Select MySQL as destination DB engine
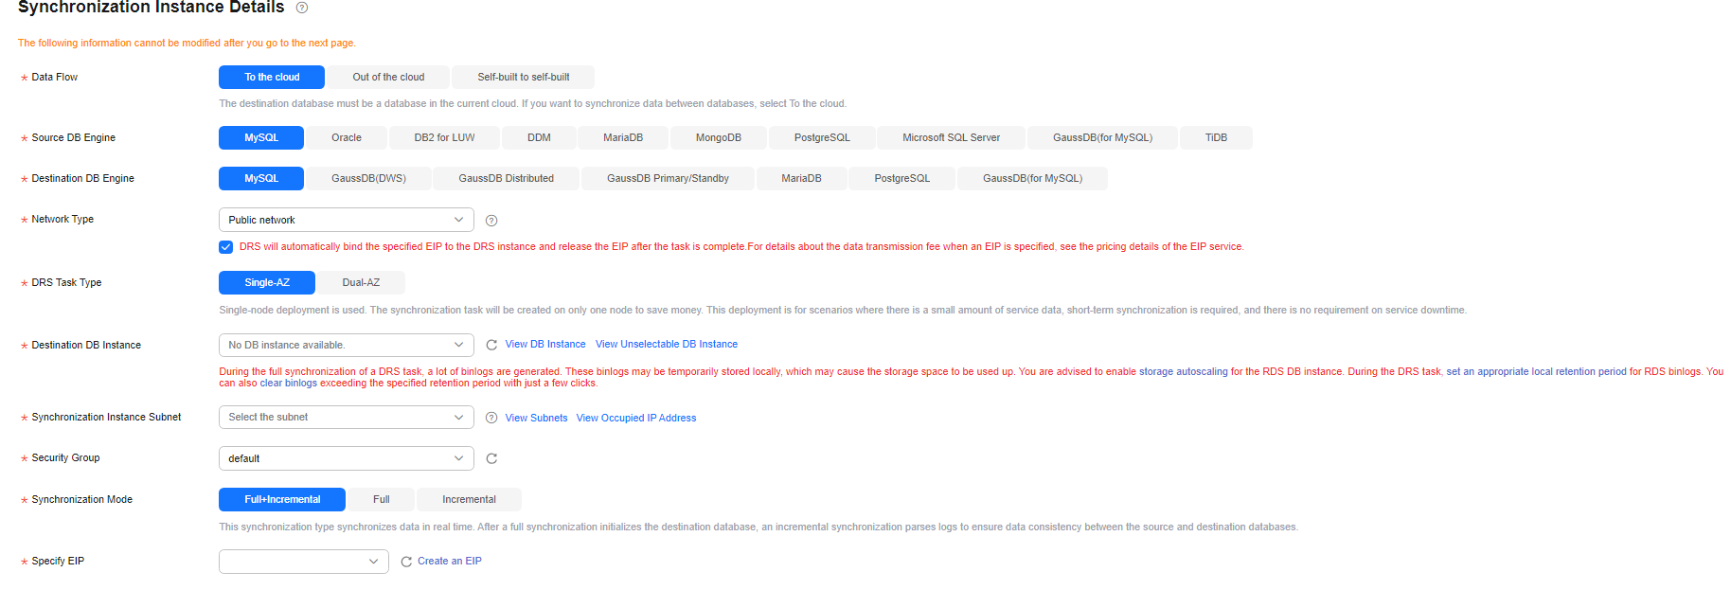Viewport: 1731px width, 590px height. coord(261,178)
